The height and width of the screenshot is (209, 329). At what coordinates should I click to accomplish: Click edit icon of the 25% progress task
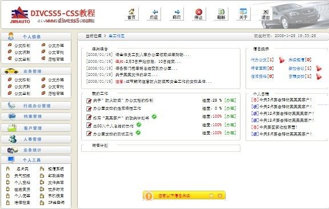point(89,101)
